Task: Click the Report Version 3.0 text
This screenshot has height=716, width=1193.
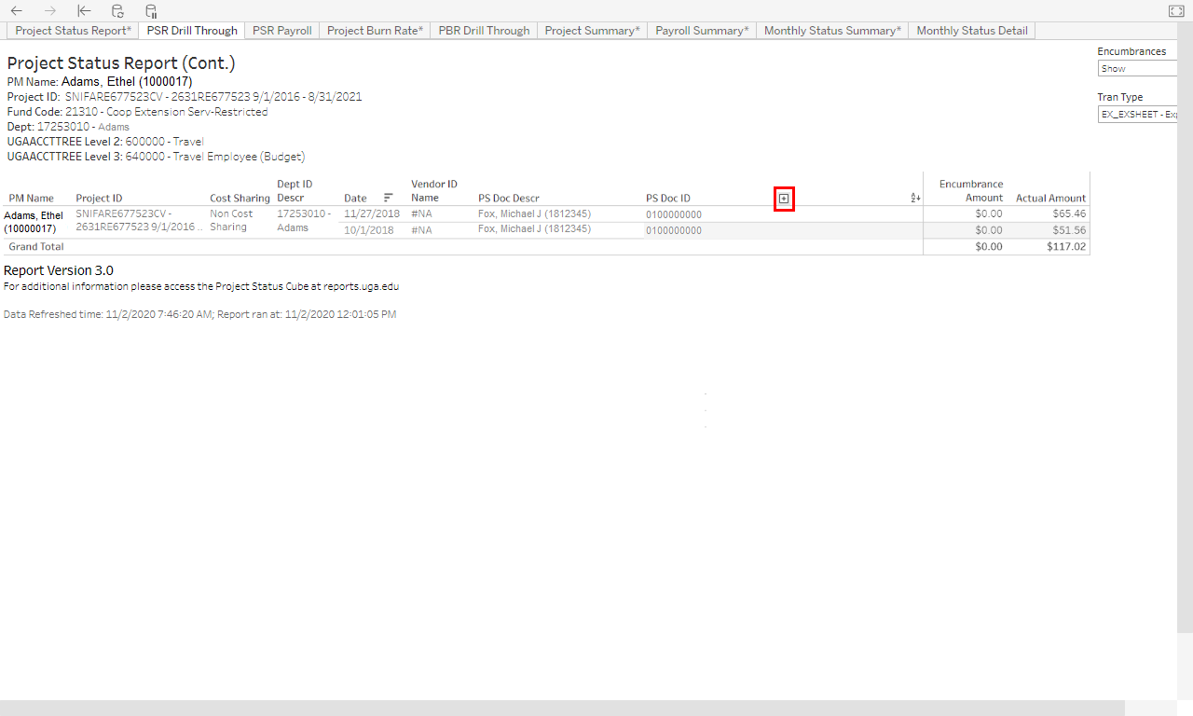Action: pyautogui.click(x=59, y=270)
